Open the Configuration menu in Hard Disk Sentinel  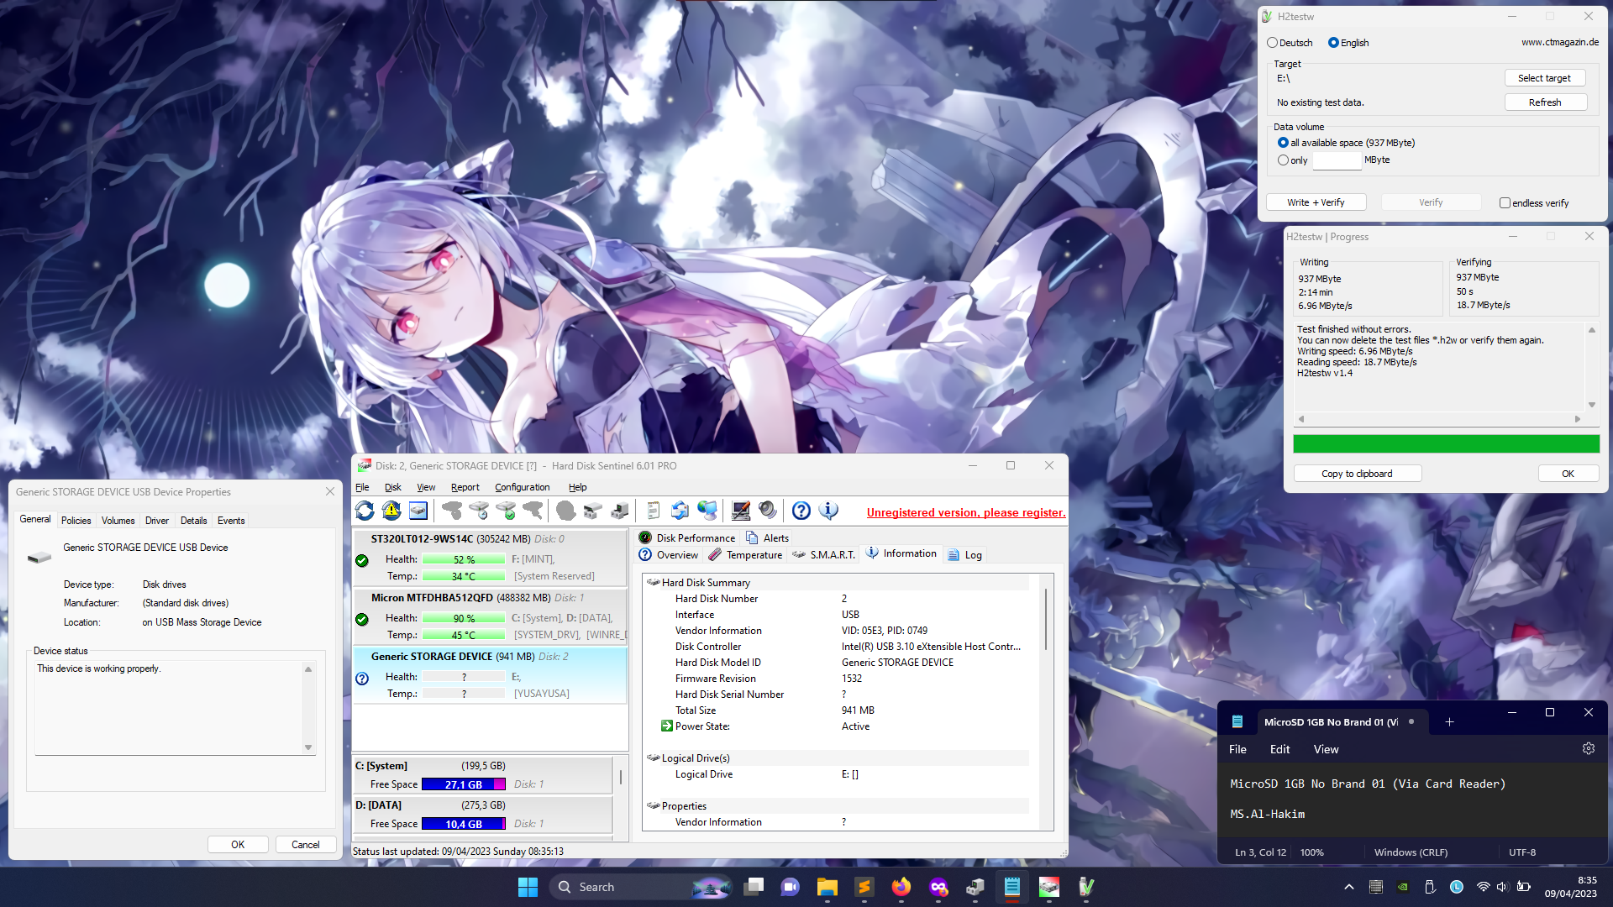[x=522, y=487]
